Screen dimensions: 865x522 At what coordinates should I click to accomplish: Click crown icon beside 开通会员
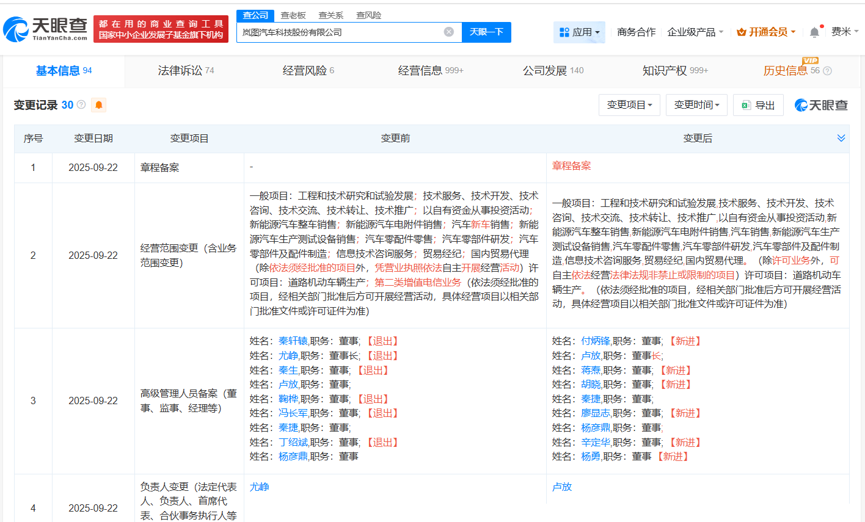(742, 31)
